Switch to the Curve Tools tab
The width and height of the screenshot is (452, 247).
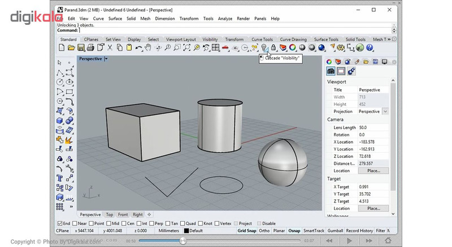[262, 39]
